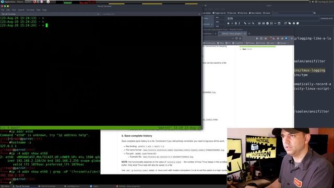Insert heading in Joplin editor

point(271,23)
